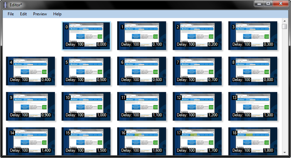Maximize the Editor window
The width and height of the screenshot is (291, 158).
click(x=269, y=3)
